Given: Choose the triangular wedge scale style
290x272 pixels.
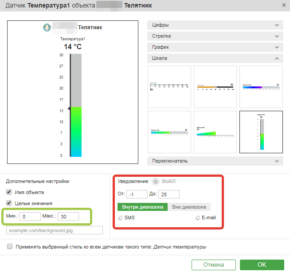Looking at the screenshot, I should (x=215, y=132).
